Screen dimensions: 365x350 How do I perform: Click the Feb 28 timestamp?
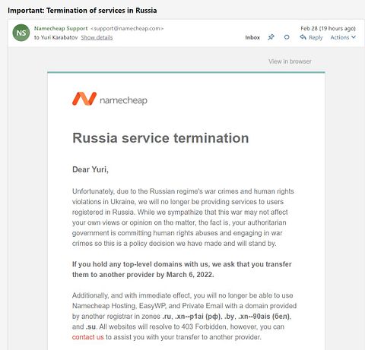[328, 28]
